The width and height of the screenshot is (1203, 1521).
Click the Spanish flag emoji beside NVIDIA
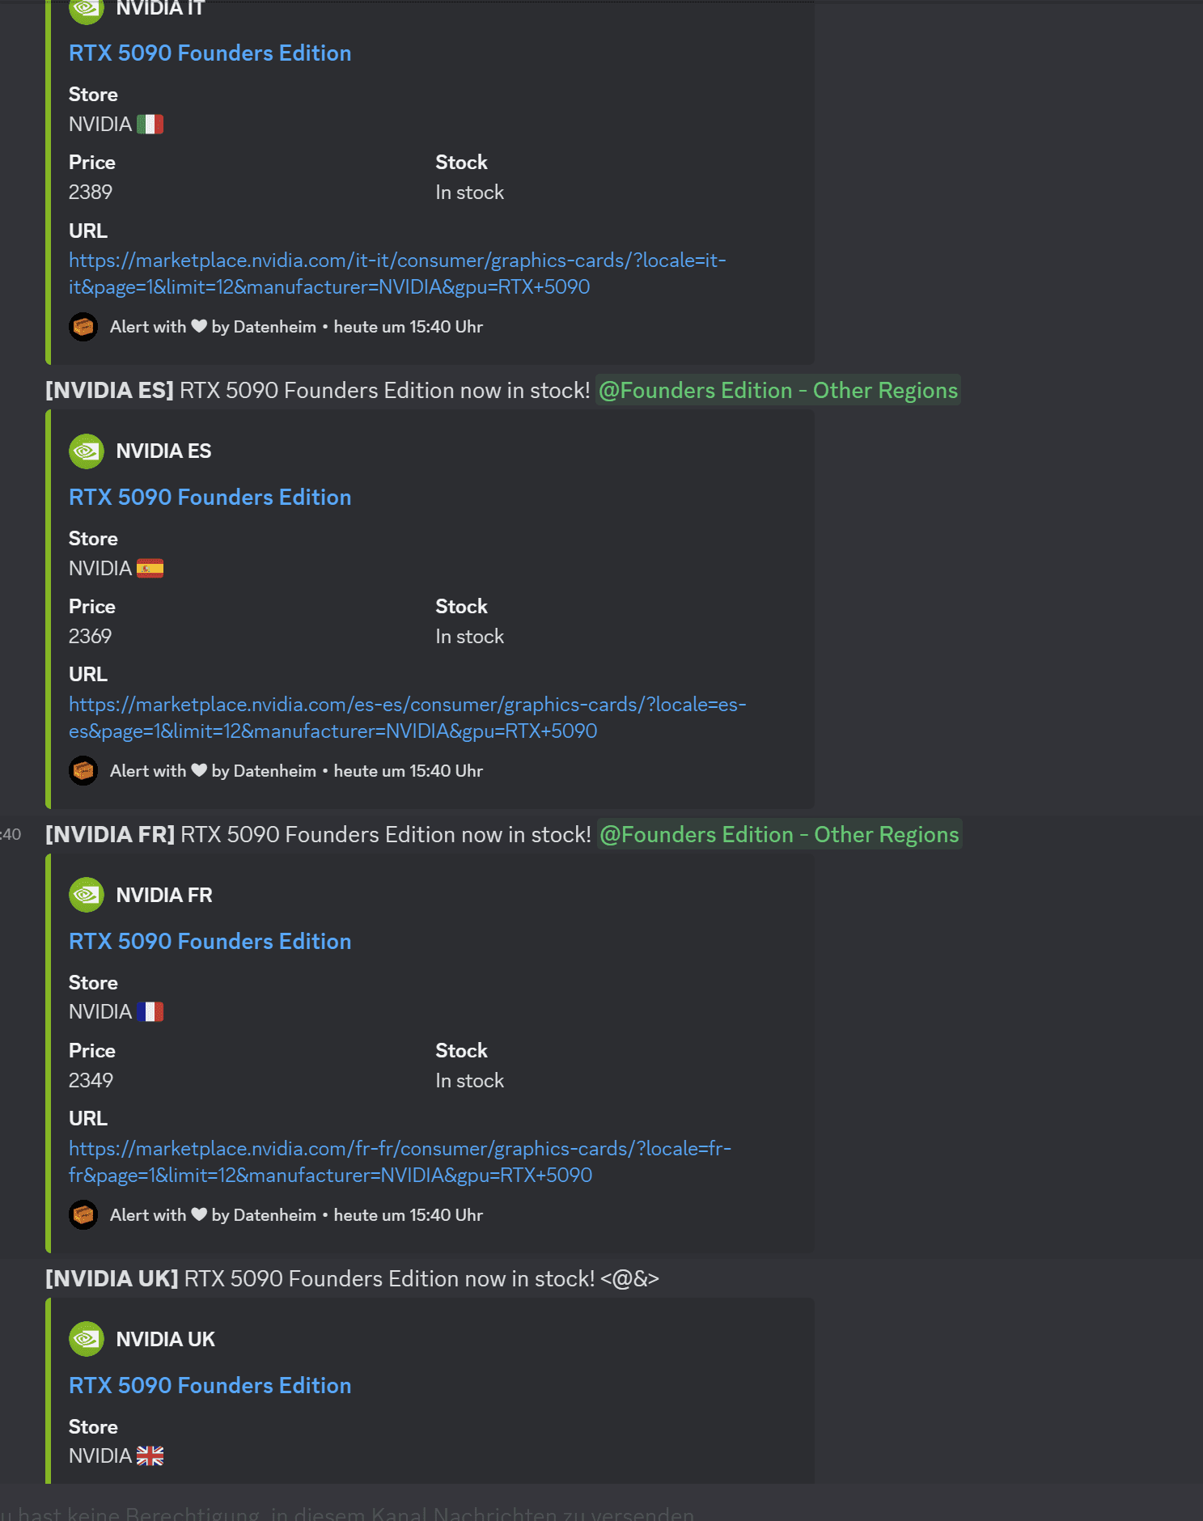pyautogui.click(x=150, y=569)
